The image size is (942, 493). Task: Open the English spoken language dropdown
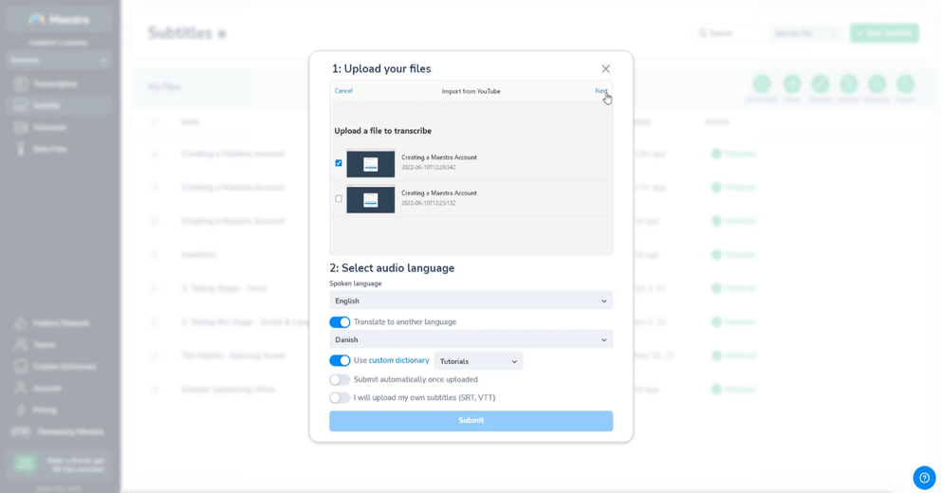pos(471,301)
